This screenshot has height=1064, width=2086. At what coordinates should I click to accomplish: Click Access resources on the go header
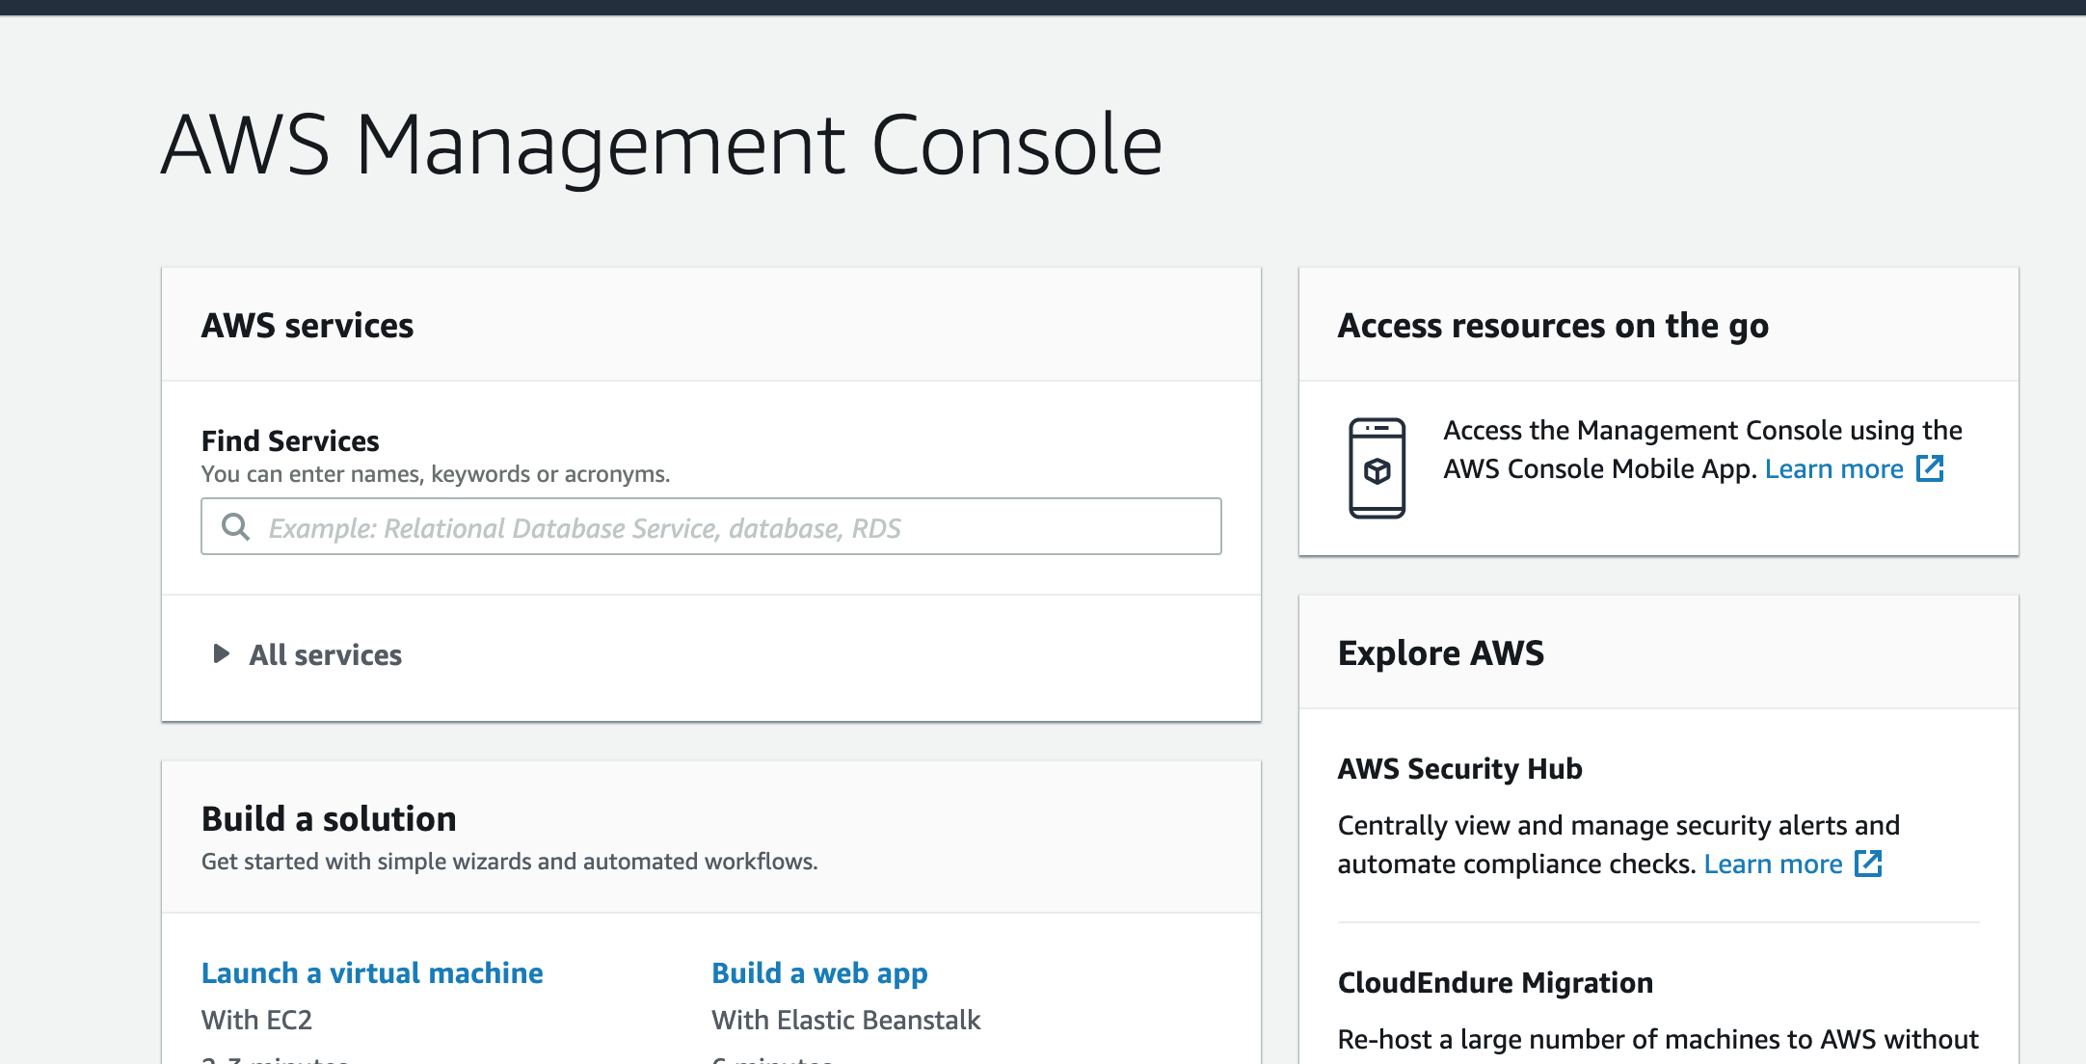pos(1553,326)
